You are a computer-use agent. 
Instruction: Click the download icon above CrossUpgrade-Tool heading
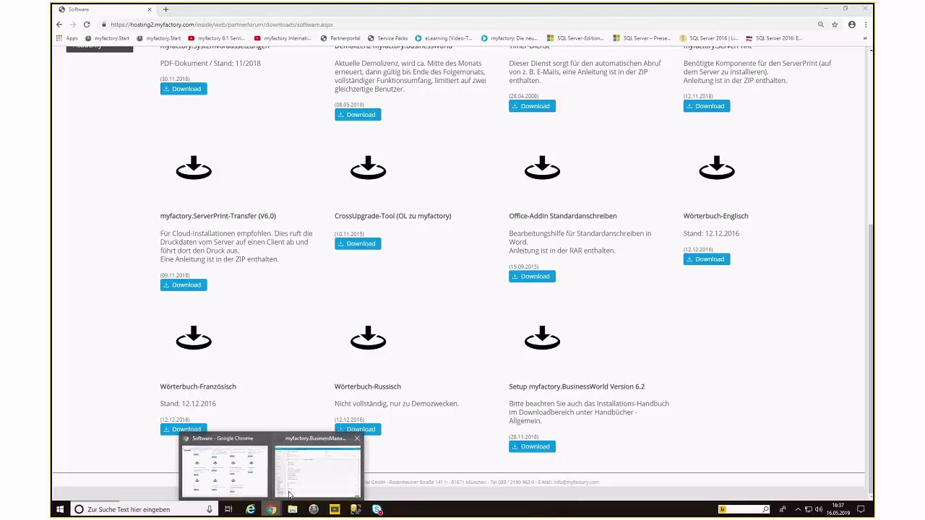coord(368,168)
